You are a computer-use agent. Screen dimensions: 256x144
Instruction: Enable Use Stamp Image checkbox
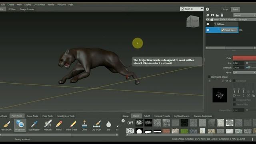(x=209, y=77)
